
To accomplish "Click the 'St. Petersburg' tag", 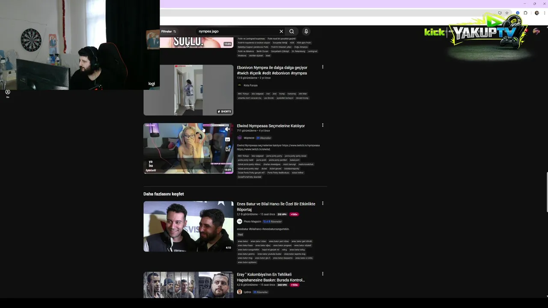I will coord(298,51).
